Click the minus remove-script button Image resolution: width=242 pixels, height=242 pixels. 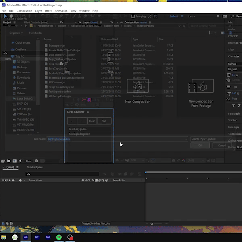(82, 121)
